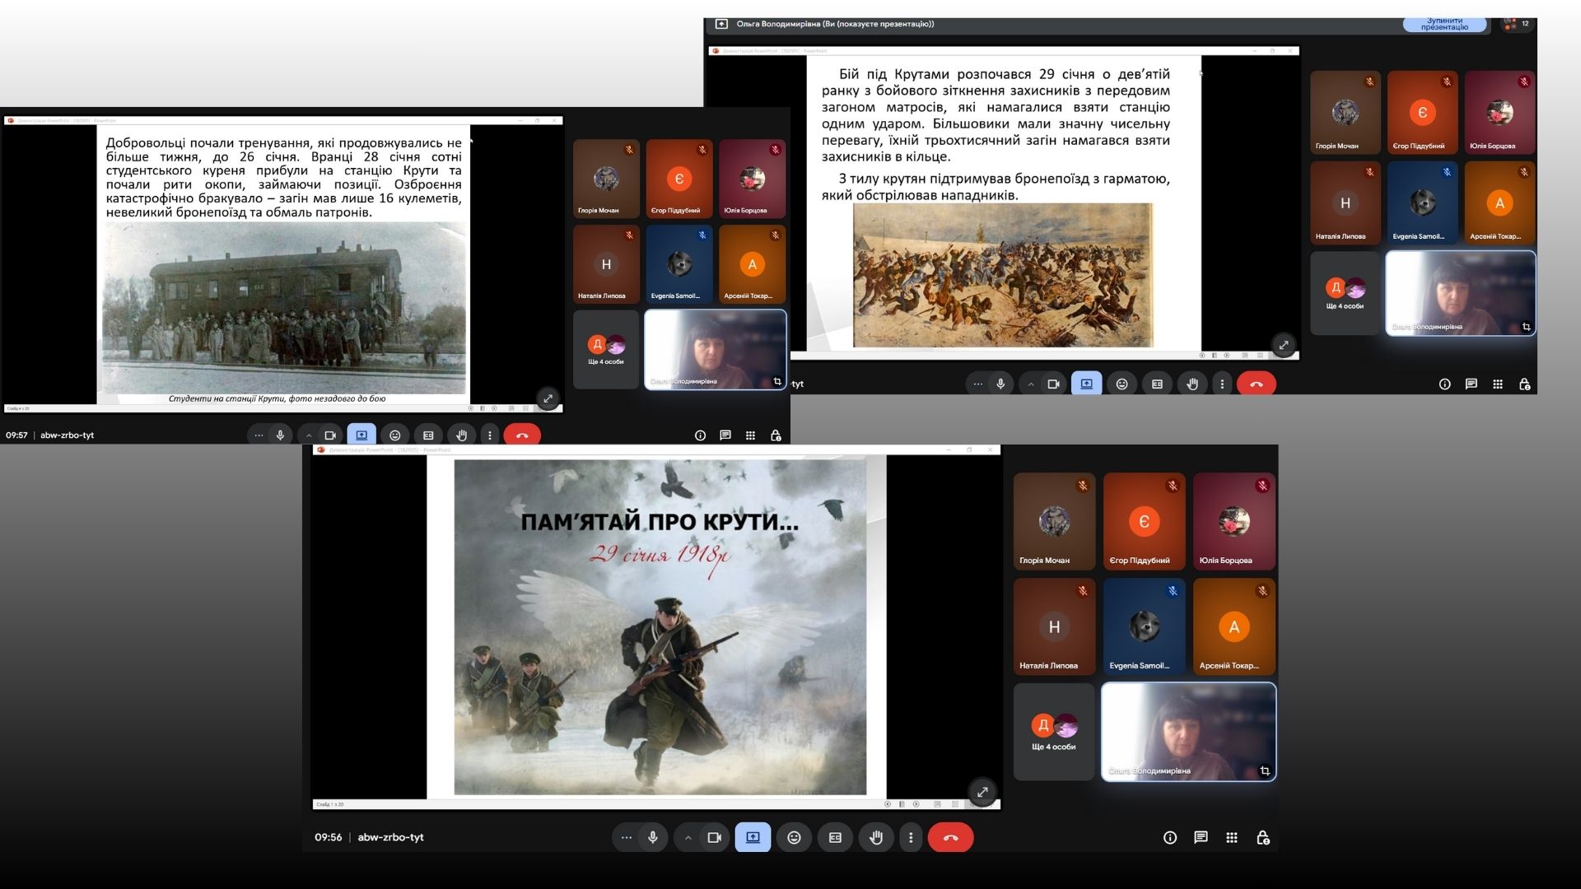Toggle camera in the bottom meeting window
Viewport: 1581px width, 889px height.
[714, 837]
